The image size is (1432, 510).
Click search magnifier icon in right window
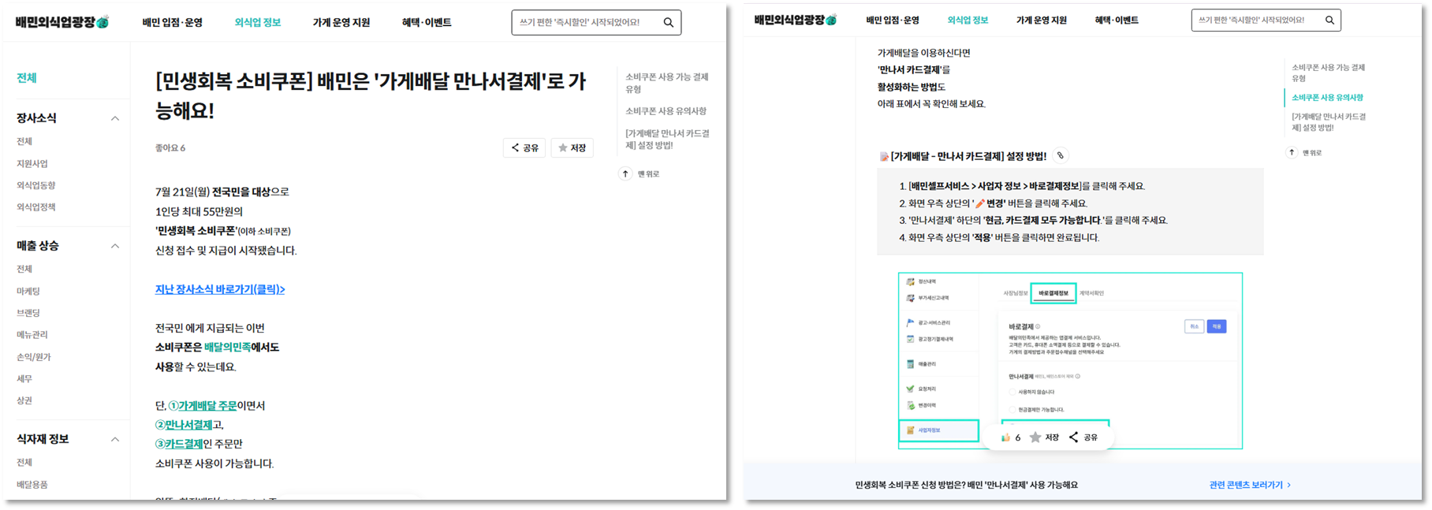click(1329, 20)
